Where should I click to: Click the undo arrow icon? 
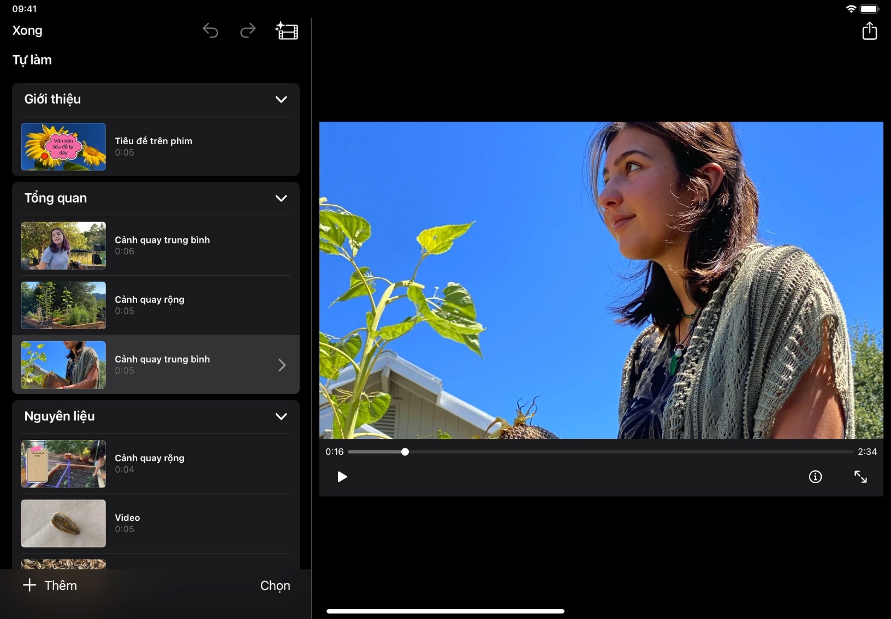tap(210, 31)
